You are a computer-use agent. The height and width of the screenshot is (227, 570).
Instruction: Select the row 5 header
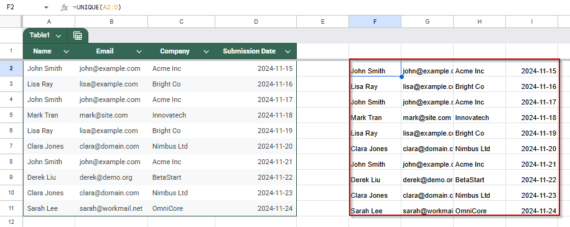click(x=11, y=115)
